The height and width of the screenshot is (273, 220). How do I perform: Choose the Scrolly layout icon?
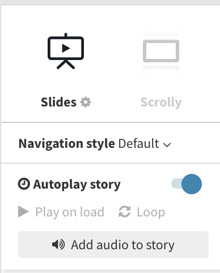[x=161, y=51]
